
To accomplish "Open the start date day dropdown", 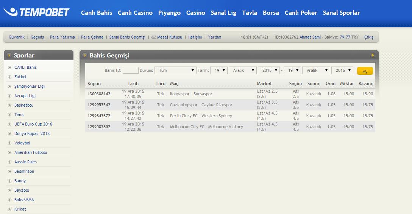I will (x=218, y=70).
